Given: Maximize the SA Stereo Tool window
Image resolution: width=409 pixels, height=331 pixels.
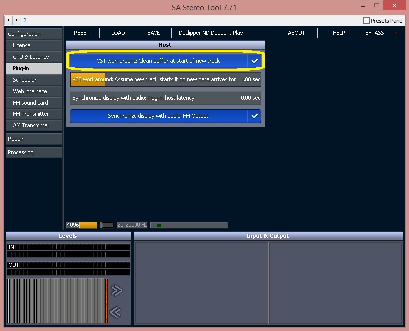Looking at the screenshot, I should (x=377, y=5).
